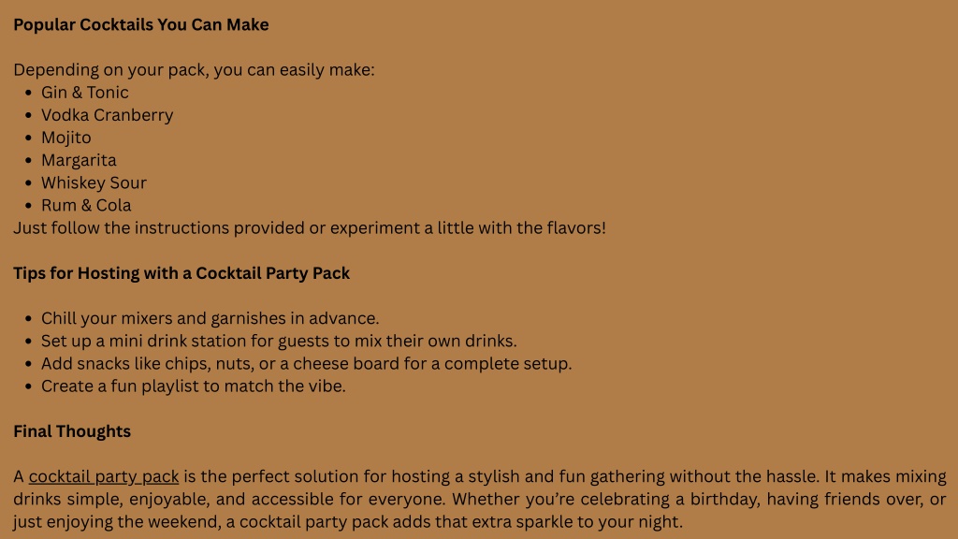Click the Tips for Hosting heading
This screenshot has width=958, height=539.
pos(181,273)
